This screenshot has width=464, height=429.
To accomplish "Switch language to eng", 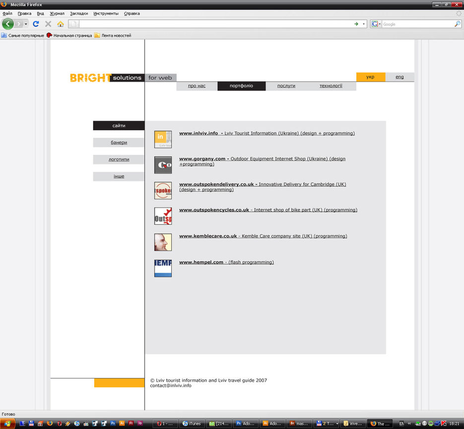I will [399, 77].
